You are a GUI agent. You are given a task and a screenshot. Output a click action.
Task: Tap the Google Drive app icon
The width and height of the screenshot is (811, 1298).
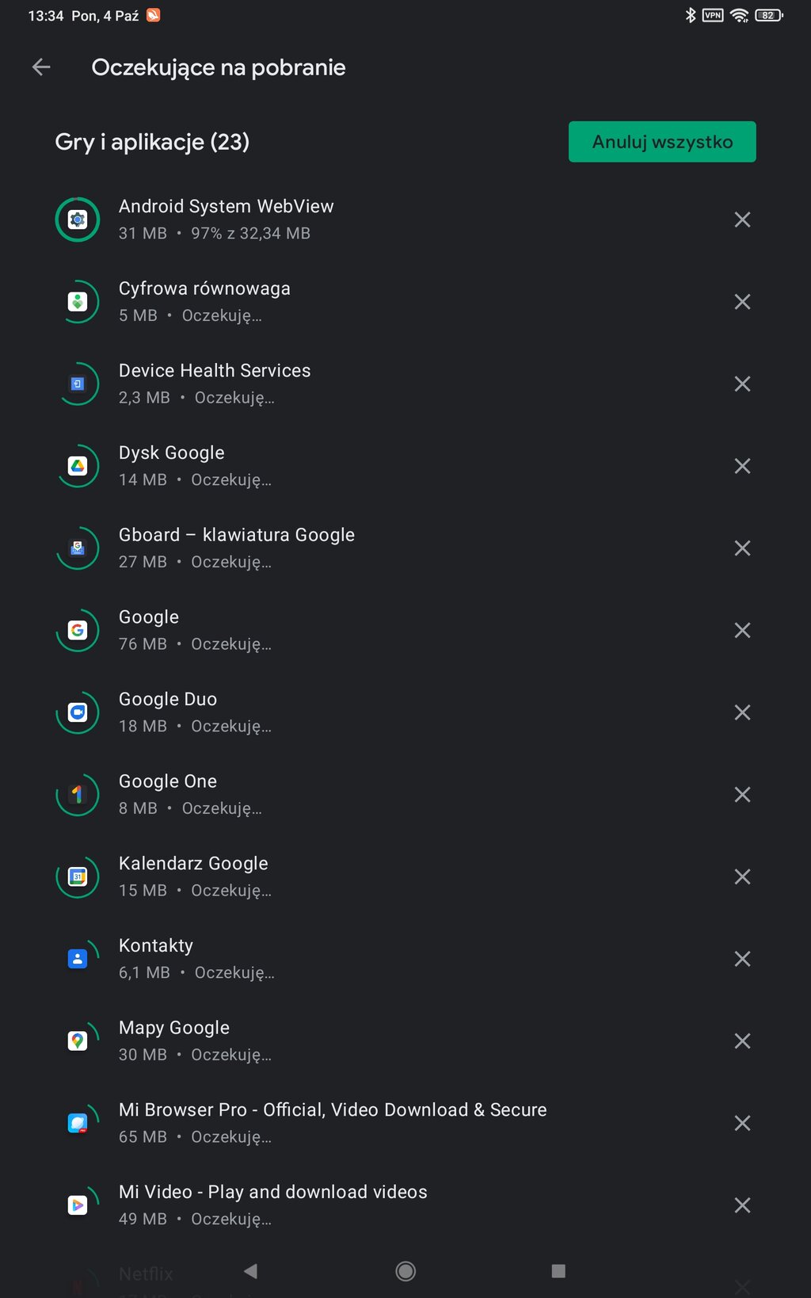point(78,466)
